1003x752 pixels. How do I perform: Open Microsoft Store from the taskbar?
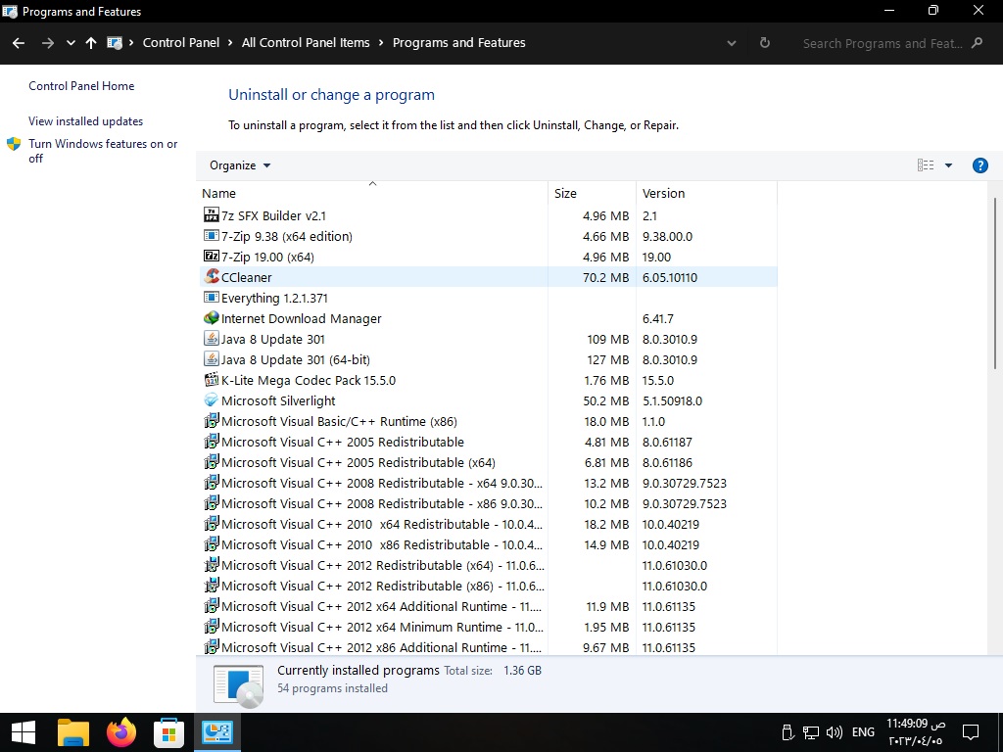pyautogui.click(x=168, y=732)
